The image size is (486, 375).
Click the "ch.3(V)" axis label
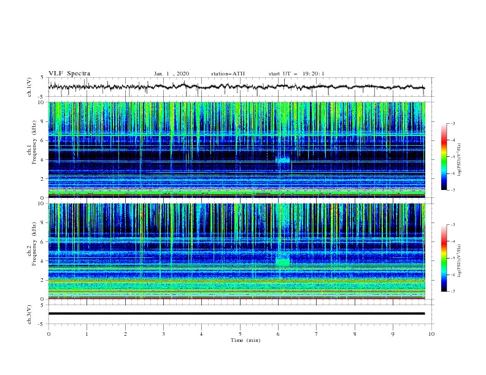[x=29, y=314]
